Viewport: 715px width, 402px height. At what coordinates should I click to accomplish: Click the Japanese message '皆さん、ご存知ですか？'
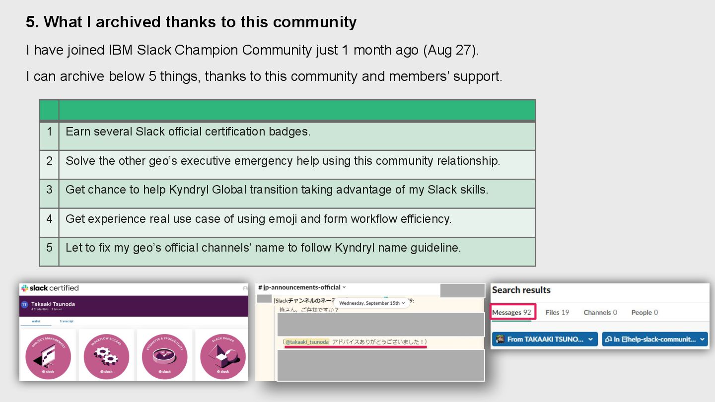(308, 310)
